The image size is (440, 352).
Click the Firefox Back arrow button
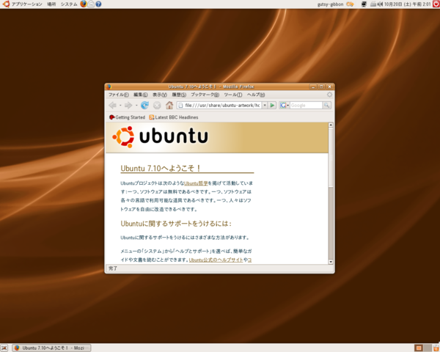[x=112, y=106]
